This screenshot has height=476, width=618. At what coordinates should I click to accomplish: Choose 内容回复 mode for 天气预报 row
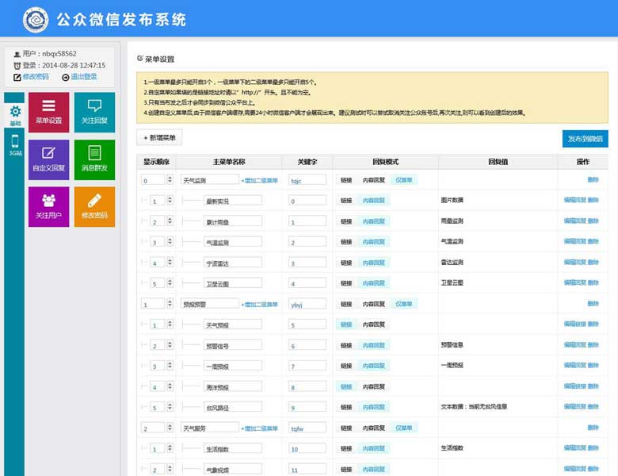pyautogui.click(x=373, y=324)
